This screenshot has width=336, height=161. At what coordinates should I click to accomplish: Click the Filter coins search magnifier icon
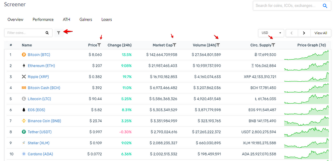coord(47,33)
